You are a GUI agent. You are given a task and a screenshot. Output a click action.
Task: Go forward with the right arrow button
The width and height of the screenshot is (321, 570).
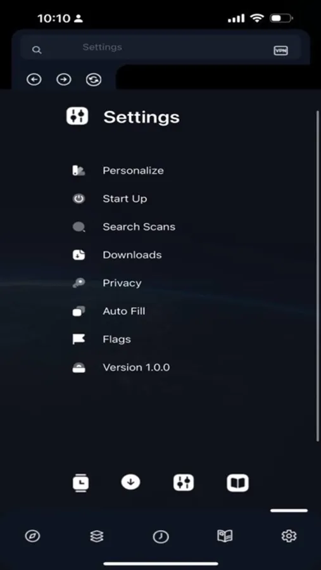click(x=63, y=79)
